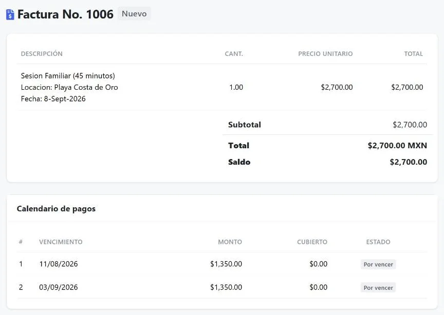Click the PRECIO UNITARIO column header
The height and width of the screenshot is (315, 444).
[x=325, y=54]
